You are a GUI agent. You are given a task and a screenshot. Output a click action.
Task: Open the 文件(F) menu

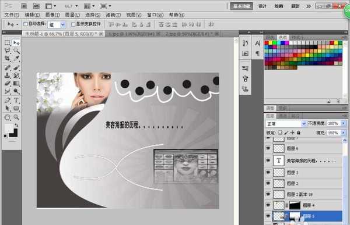(12, 15)
